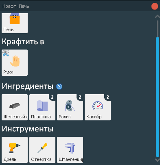
Task: Open the Ингредиенты help question mark
Action: click(x=59, y=86)
